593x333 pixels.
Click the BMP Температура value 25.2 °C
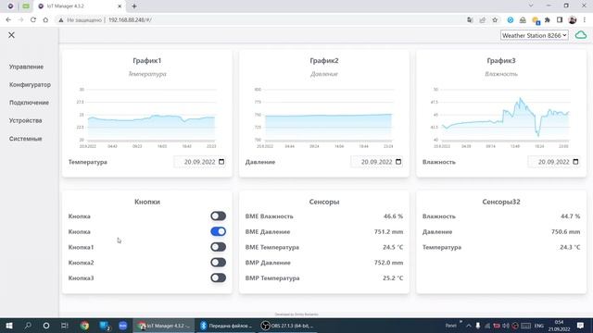(x=393, y=277)
